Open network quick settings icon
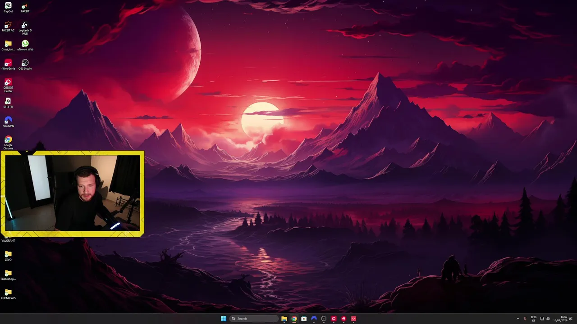577x324 pixels. click(542, 319)
